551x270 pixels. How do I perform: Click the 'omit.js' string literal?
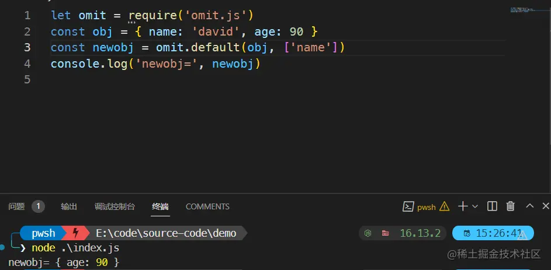[x=216, y=16]
